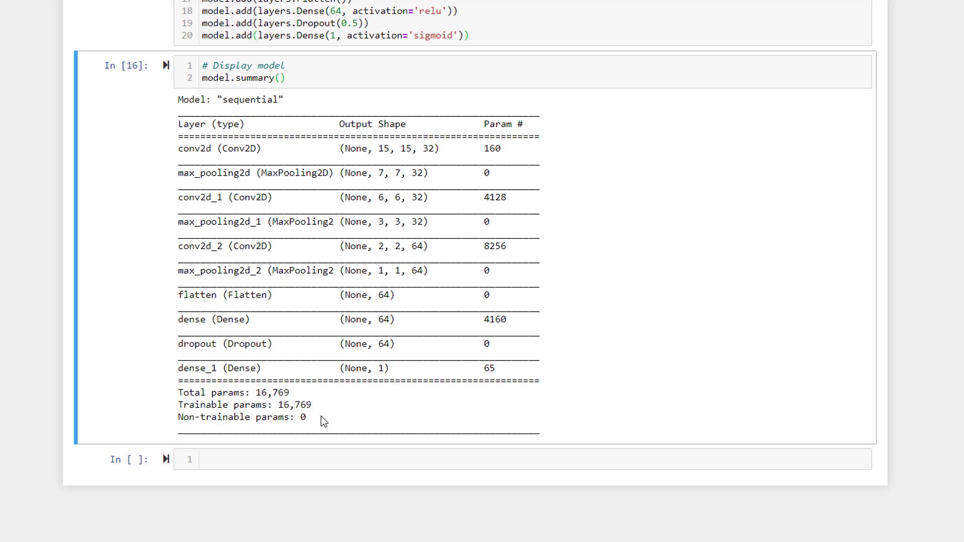The image size is (964, 542).
Task: Click line number 1 of the summary cell
Action: click(189, 65)
